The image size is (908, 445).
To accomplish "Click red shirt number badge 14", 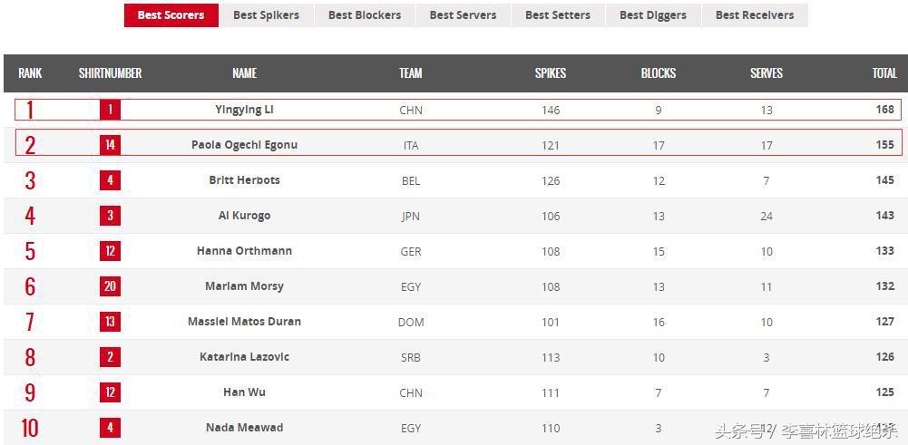I will (x=110, y=145).
